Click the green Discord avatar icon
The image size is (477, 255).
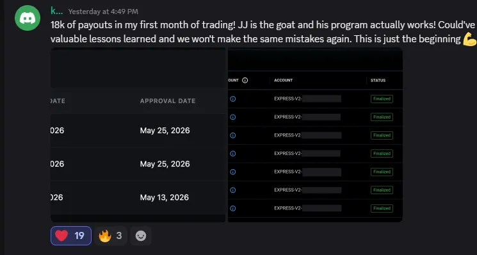click(x=28, y=18)
